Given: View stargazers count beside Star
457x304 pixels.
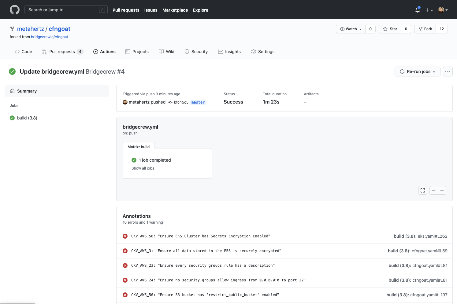Looking at the screenshot, I should point(406,29).
